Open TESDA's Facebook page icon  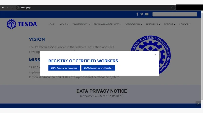[137, 14]
